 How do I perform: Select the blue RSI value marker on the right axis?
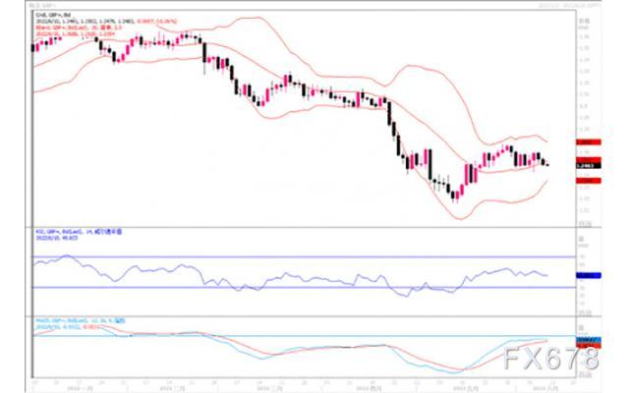[589, 275]
